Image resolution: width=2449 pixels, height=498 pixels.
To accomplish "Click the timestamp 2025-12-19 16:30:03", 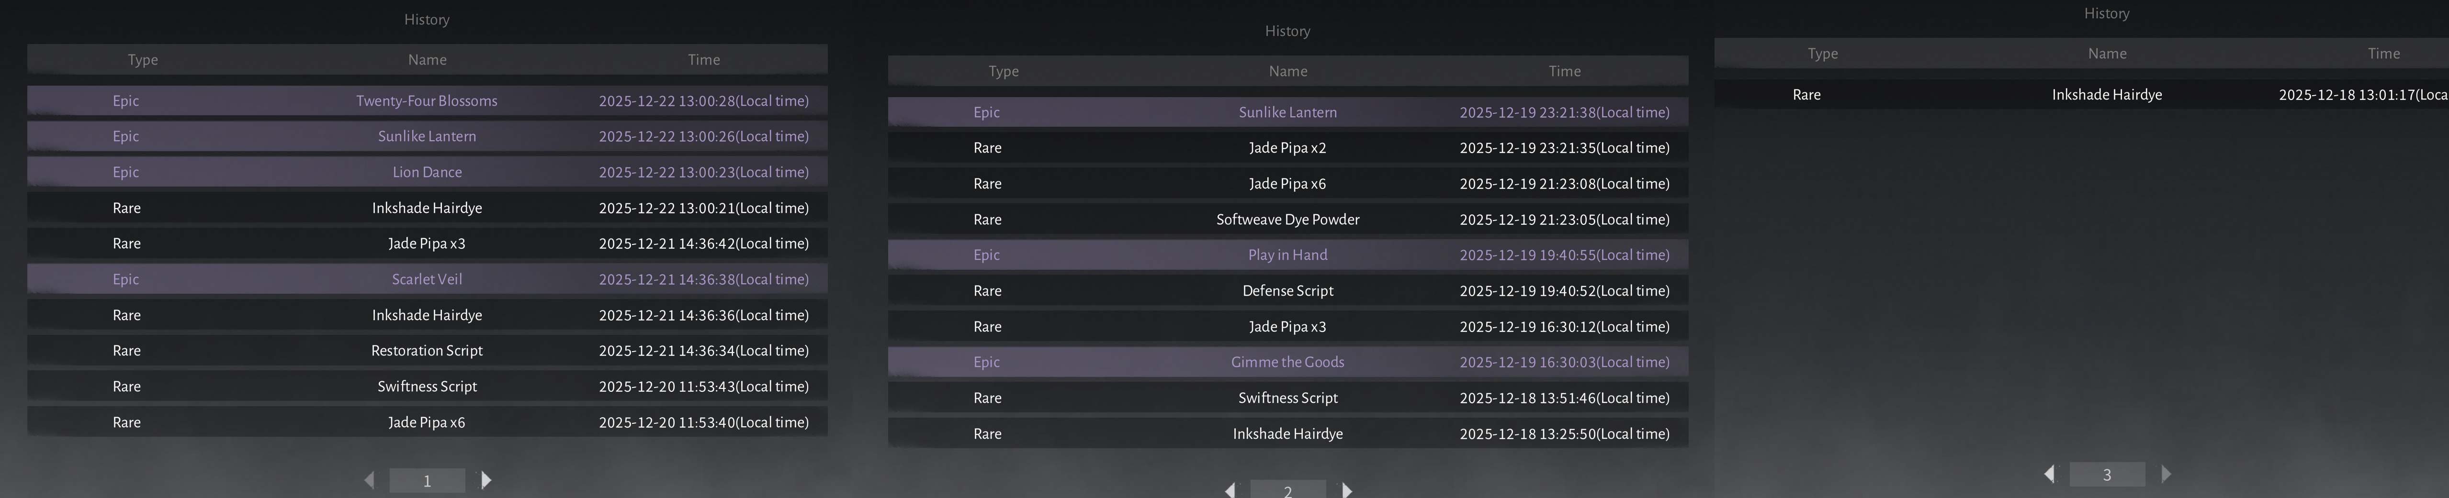I will [x=1565, y=362].
